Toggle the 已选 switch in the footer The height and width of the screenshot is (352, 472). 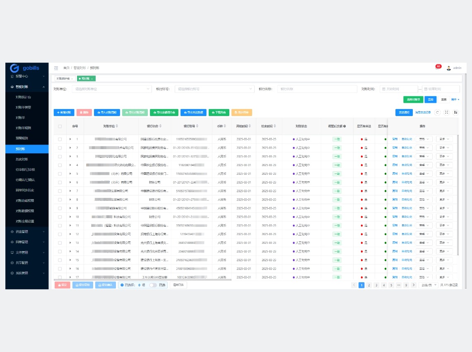[153, 285]
